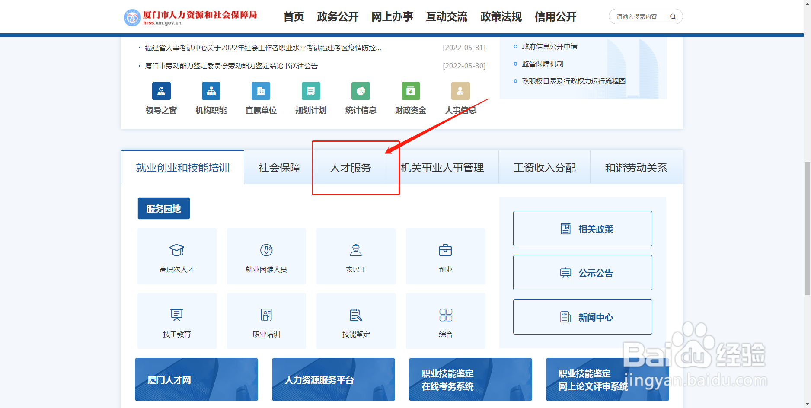The width and height of the screenshot is (811, 408).
Task: Open the 领导之窗 icon
Action: (161, 91)
